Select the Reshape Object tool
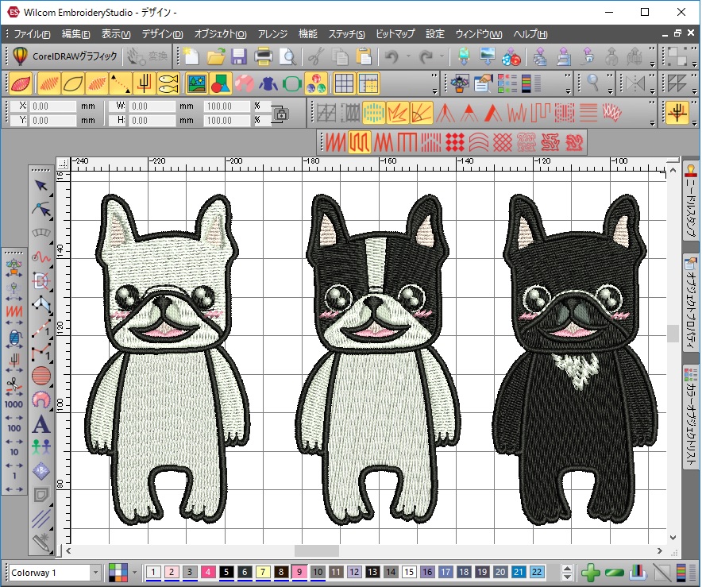702x587 pixels. coord(41,210)
